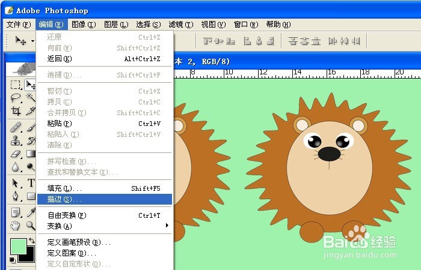Select the Hand tool
The height and width of the screenshot is (270, 421).
click(x=16, y=226)
